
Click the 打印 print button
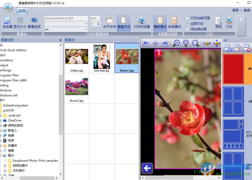click(229, 23)
